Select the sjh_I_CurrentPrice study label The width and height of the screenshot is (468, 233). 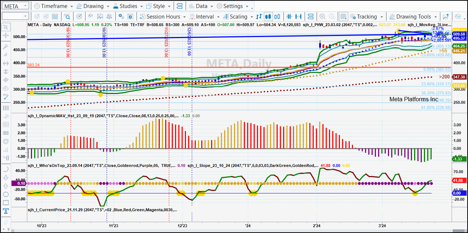[x=103, y=210]
